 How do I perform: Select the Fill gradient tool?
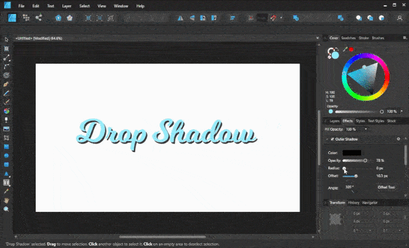pos(6,111)
